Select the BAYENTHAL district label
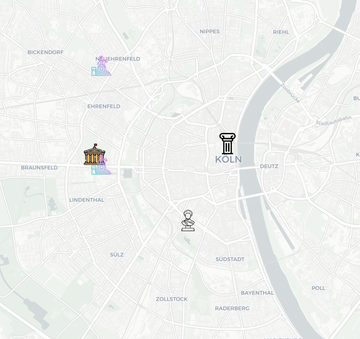360x339 pixels. click(257, 293)
